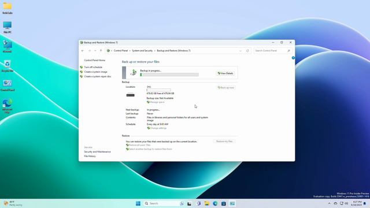Expand the address bar history dropdown
This screenshot has height=208, width=370.
click(240, 51)
